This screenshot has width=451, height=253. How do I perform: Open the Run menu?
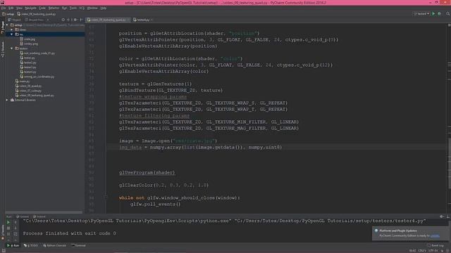pos(64,8)
